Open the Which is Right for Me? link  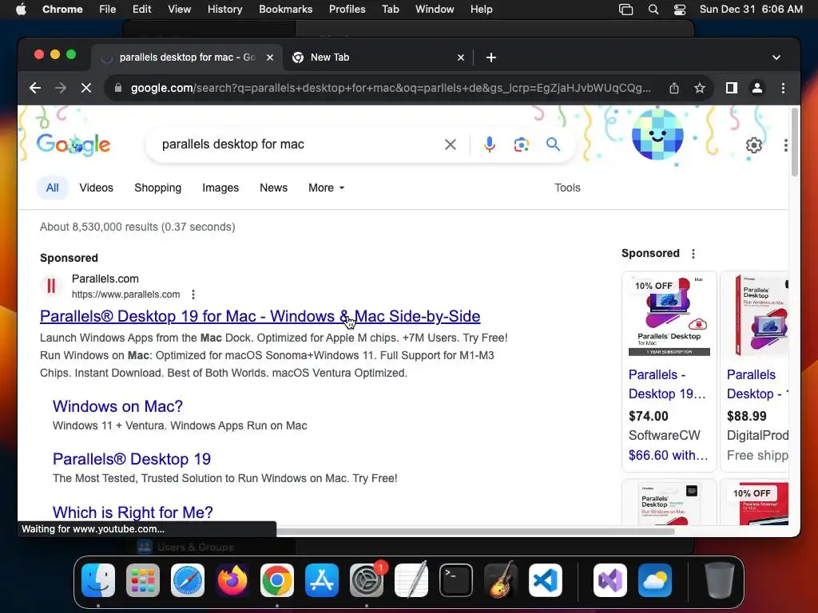(133, 512)
